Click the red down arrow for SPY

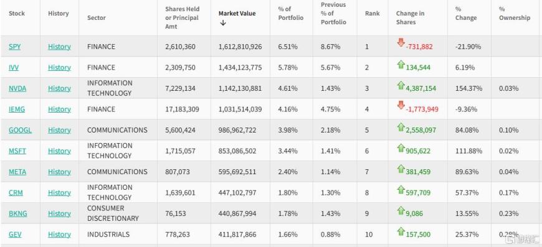pos(401,42)
